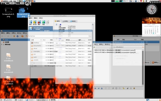Select the Screenshot-4.png desktop icon
Viewport: 161px width, 101px height.
[23, 12]
